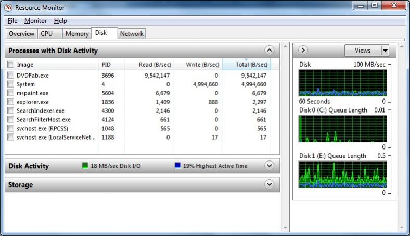410x236 pixels.
Task: Select the mspaint.exe process name
Action: pos(32,93)
